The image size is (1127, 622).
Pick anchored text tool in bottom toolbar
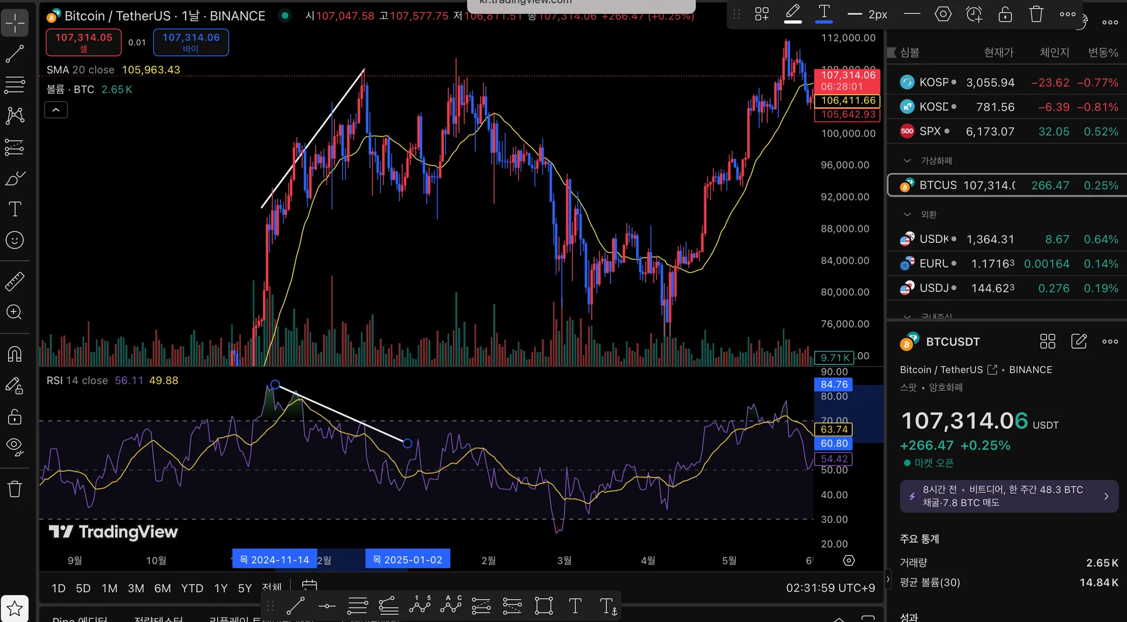(x=608, y=606)
